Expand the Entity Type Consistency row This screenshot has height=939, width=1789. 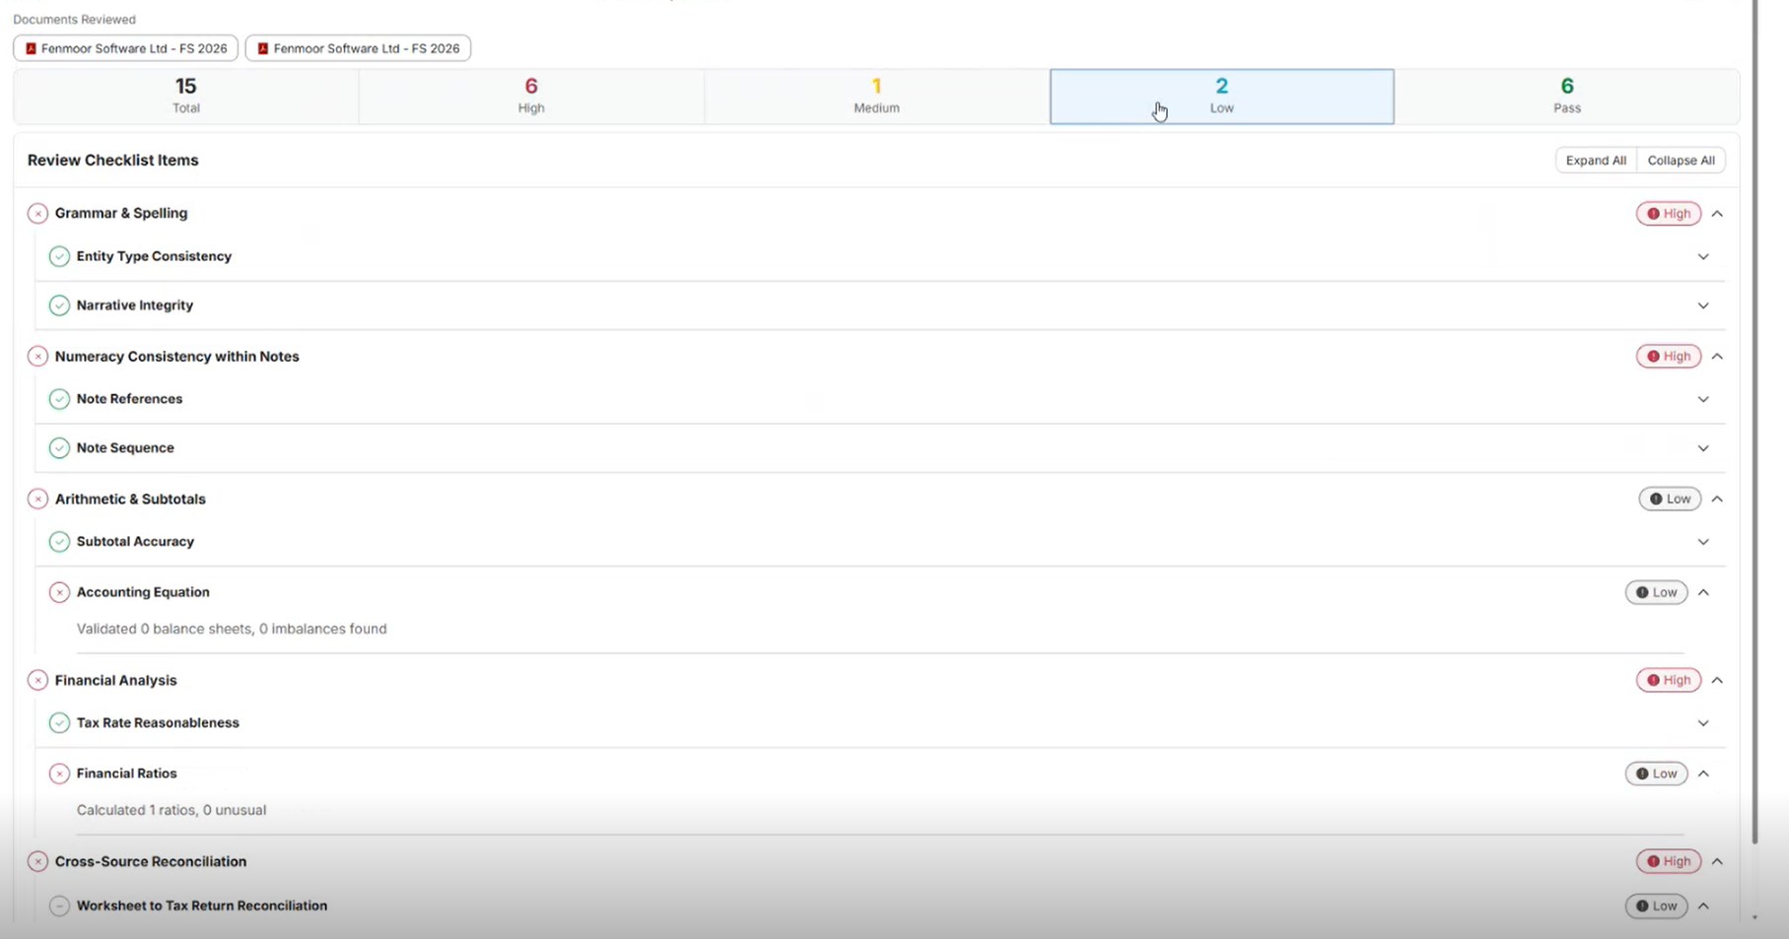point(1703,257)
